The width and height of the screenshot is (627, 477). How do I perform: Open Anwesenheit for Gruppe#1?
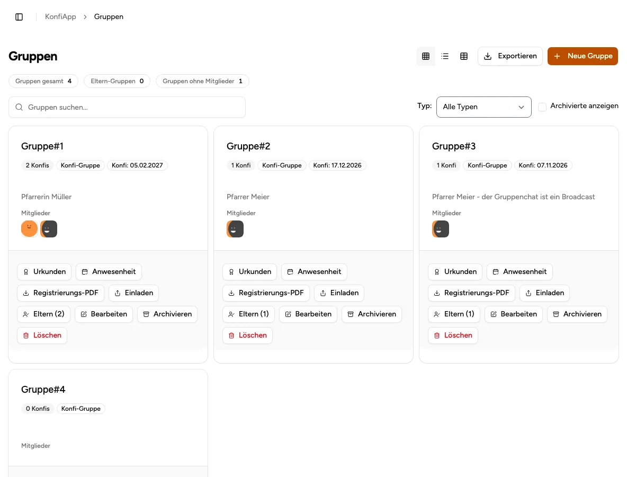[109, 272]
